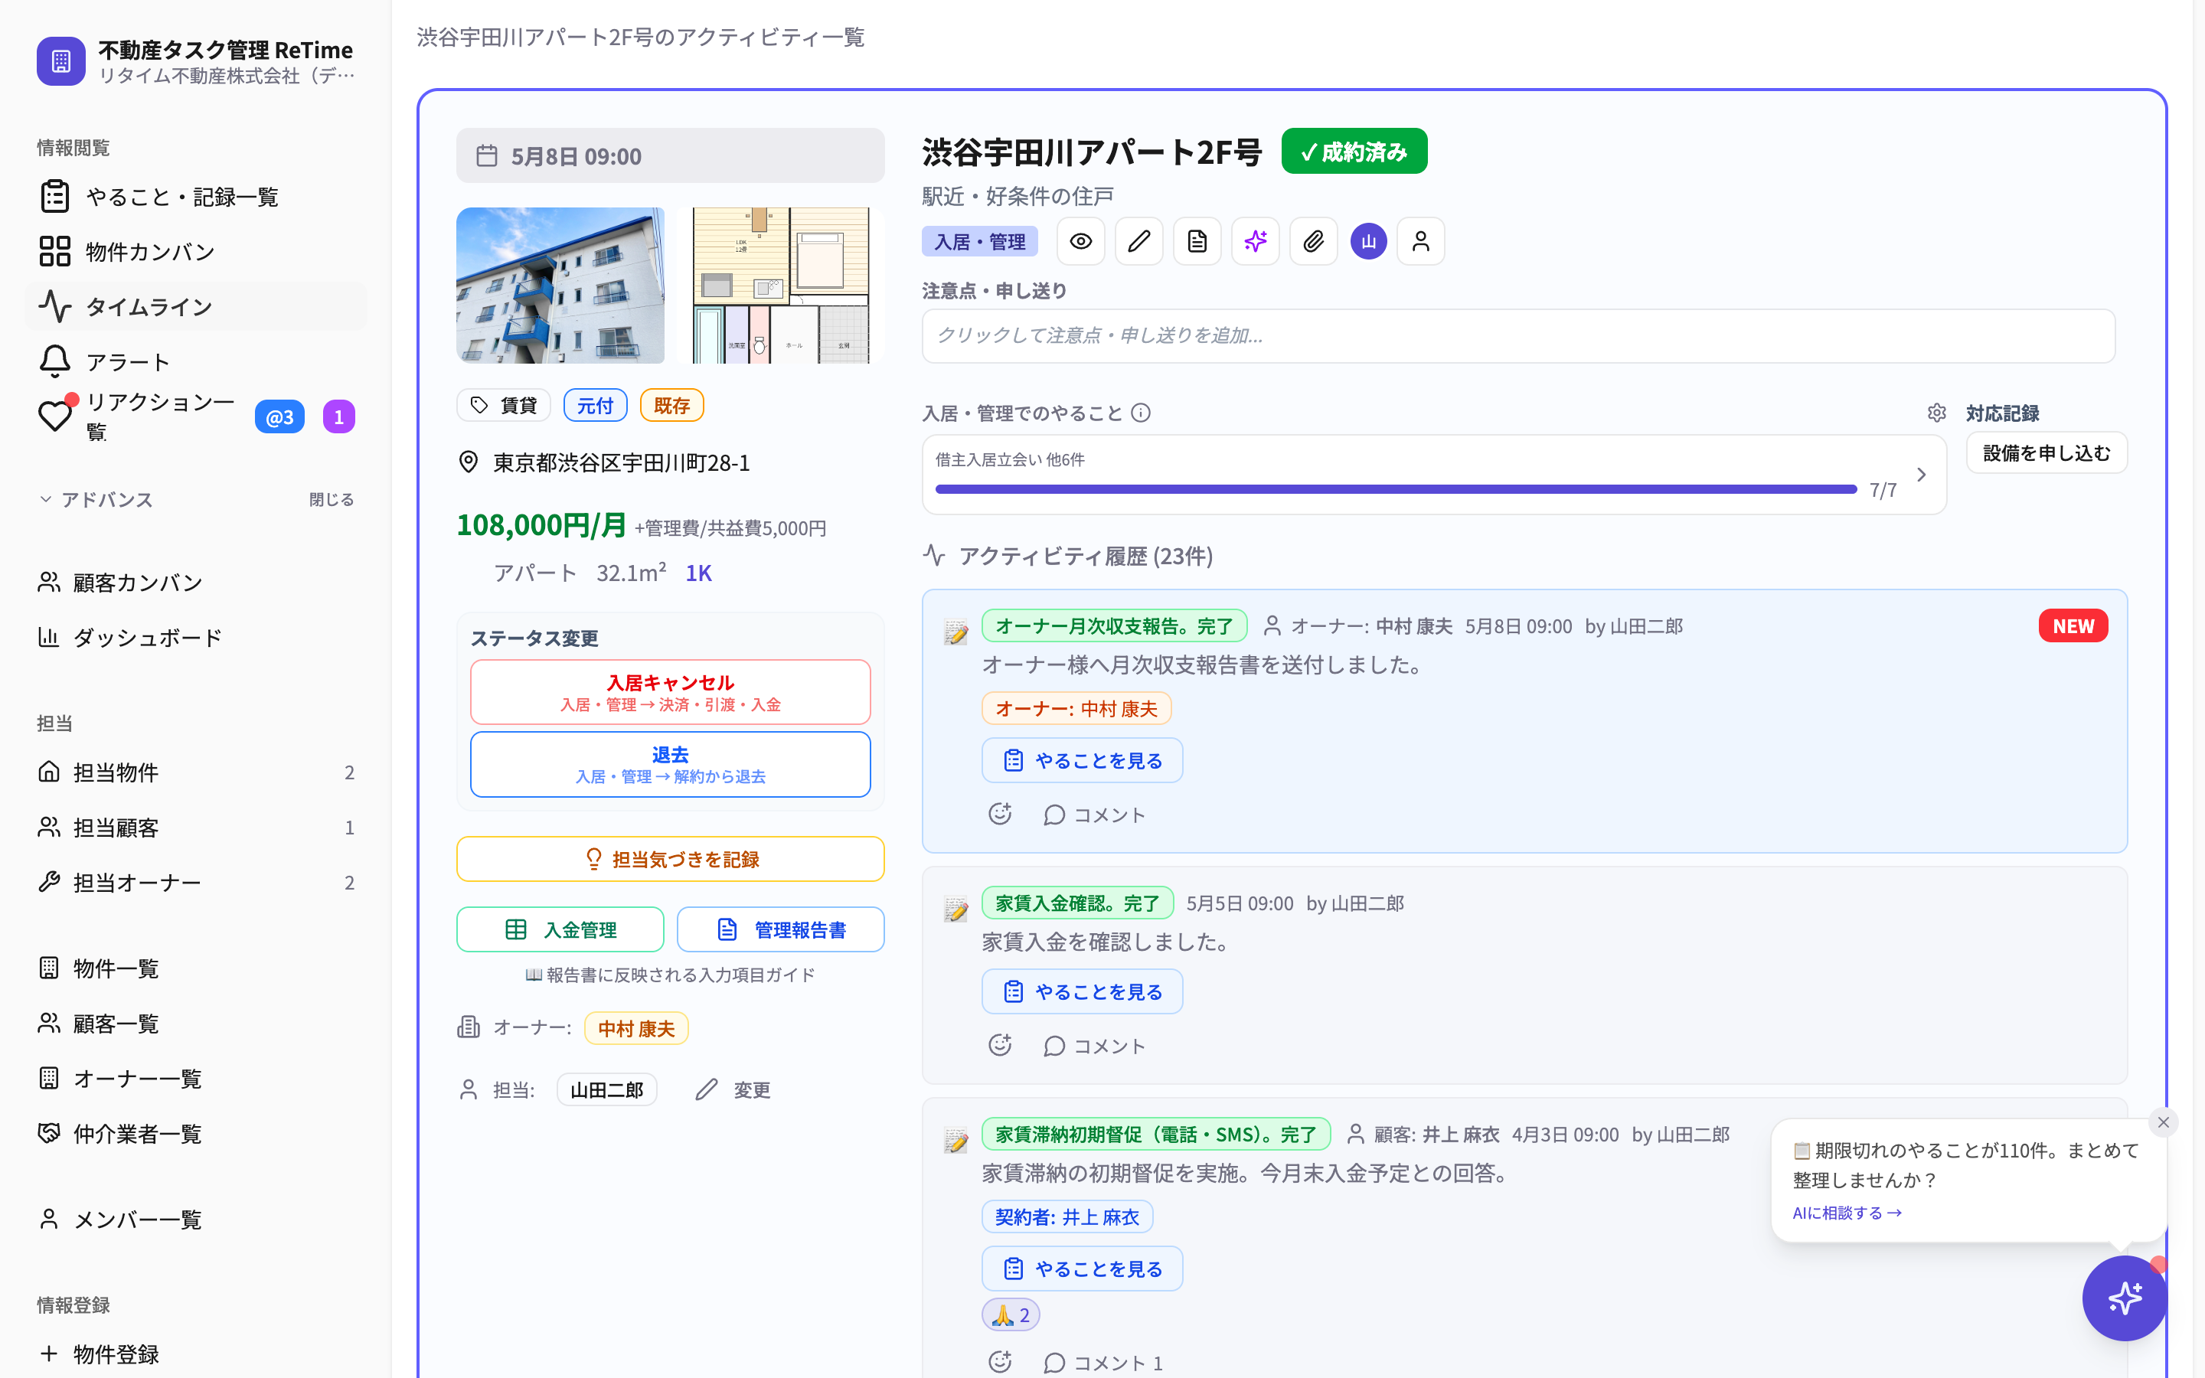This screenshot has height=1378, width=2205.
Task: Open 担当顧客 in sidebar
Action: [x=196, y=828]
